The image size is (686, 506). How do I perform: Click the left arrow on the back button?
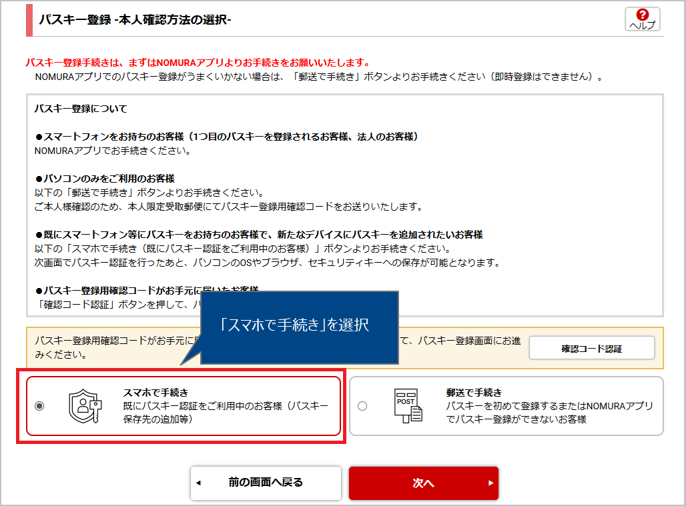tap(198, 483)
